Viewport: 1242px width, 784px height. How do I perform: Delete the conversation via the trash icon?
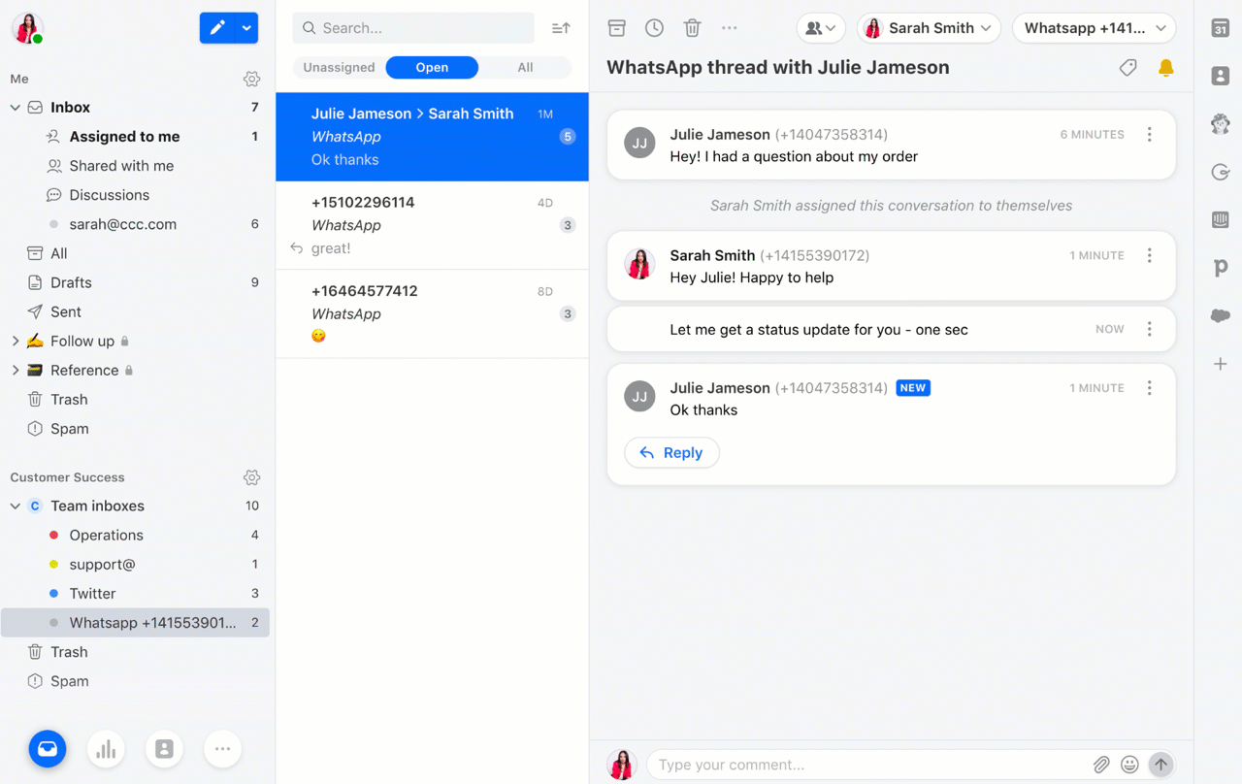point(692,28)
